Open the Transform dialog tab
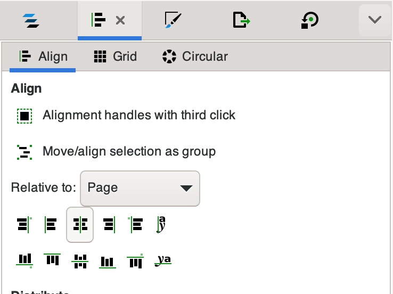Viewport: 393px width, 294px height. click(x=310, y=21)
